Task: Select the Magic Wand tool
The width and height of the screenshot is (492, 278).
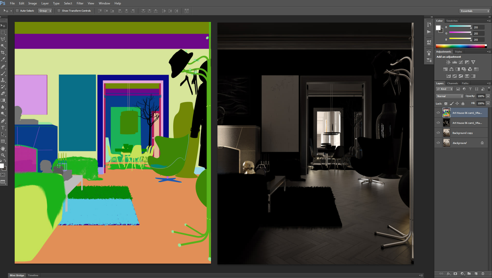Action: [3, 46]
